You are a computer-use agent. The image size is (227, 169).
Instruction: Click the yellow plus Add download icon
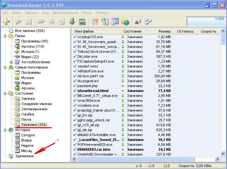(6, 22)
